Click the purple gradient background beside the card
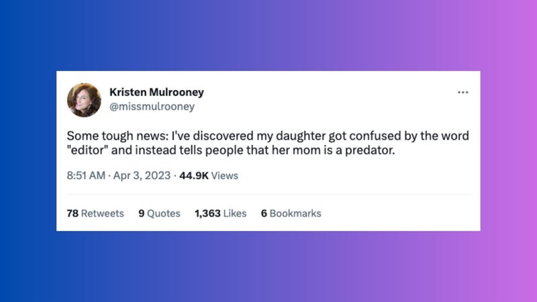537x302 pixels. (x=509, y=150)
